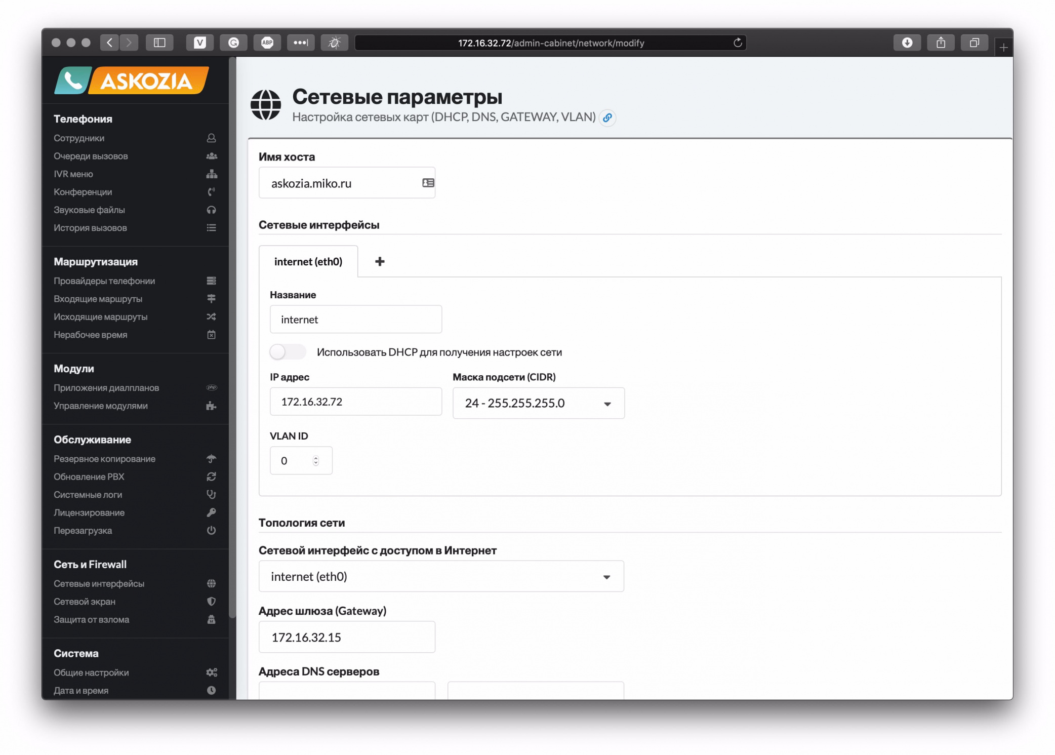Image resolution: width=1055 pixels, height=755 pixels.
Task: Click the refresh icon next to Обновление PBX
Action: 212,476
